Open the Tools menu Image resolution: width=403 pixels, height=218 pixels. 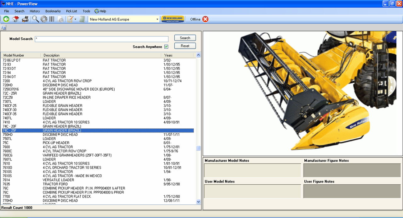point(86,11)
